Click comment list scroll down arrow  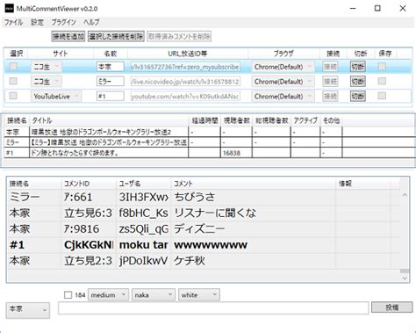[405, 278]
